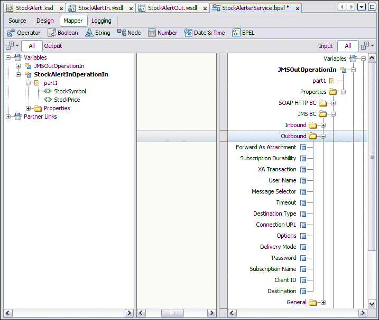Screen dimensions: 379x320
Task: Toggle the Output filter on the left
Action: (x=53, y=46)
